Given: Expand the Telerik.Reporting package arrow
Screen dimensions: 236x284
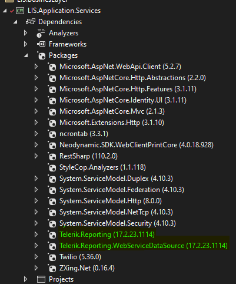Looking at the screenshot, I should tap(36, 235).
